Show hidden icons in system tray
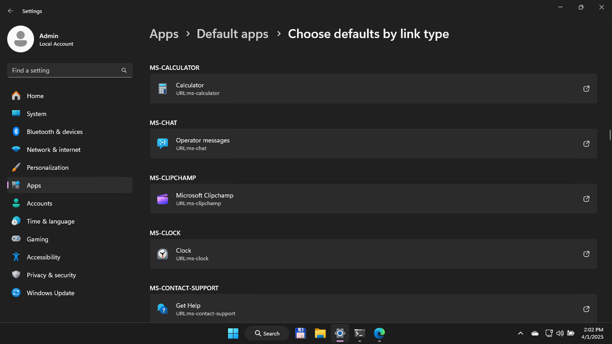 tap(520, 333)
